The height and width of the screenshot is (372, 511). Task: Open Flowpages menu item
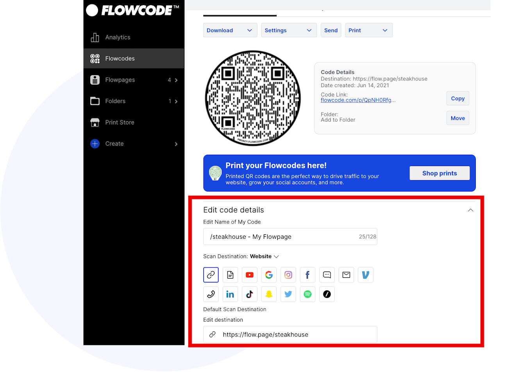(x=134, y=80)
